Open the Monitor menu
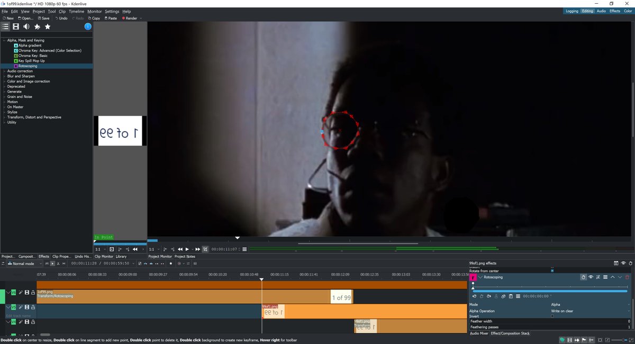635x344 pixels. click(94, 11)
